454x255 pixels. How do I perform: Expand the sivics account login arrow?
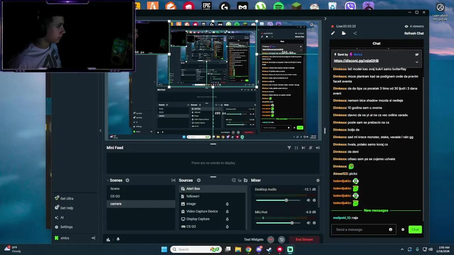[93, 238]
